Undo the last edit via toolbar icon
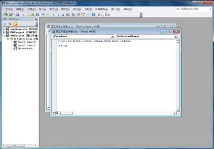Screen dimensions: 214x149 coord(43,15)
